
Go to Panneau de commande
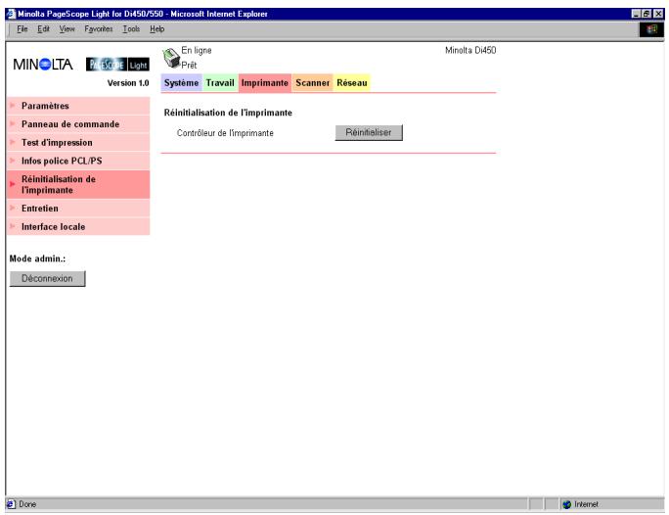78,123
